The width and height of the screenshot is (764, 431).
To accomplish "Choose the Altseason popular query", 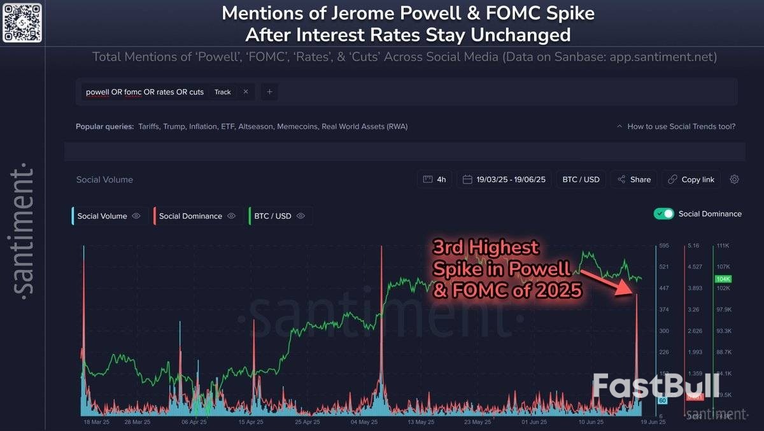I will (255, 126).
